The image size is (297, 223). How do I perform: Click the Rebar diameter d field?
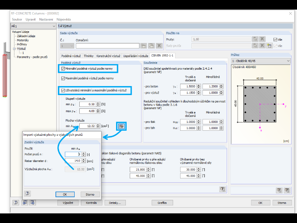coord(73,161)
